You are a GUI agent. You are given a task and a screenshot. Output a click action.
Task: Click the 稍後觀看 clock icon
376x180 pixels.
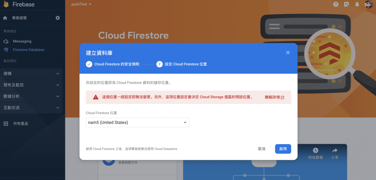315,150
